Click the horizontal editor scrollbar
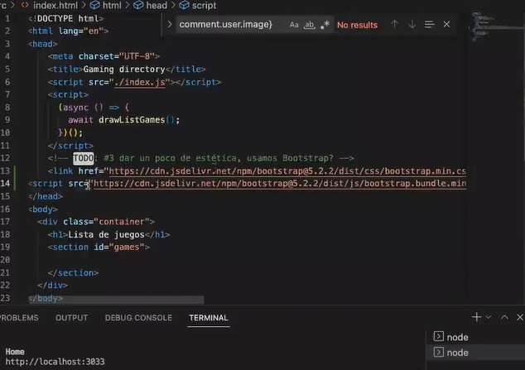Image resolution: width=525 pixels, height=370 pixels. coord(116,300)
